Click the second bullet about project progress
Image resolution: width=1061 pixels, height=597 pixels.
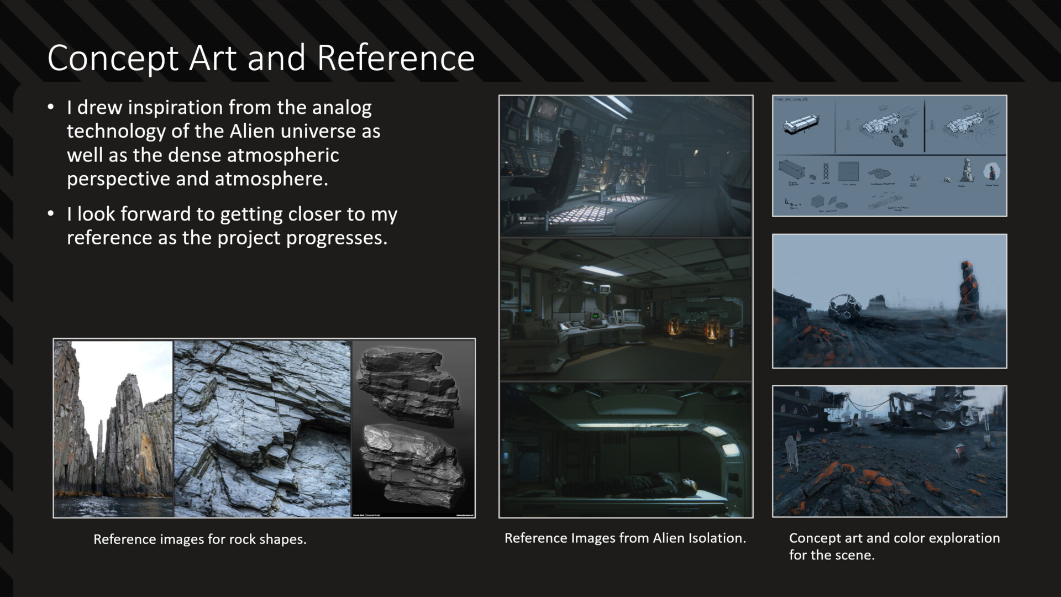point(232,226)
